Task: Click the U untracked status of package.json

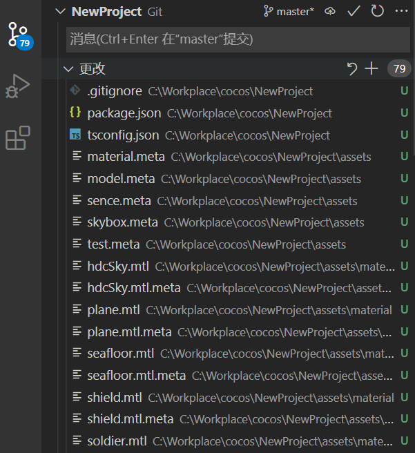Action: [405, 113]
